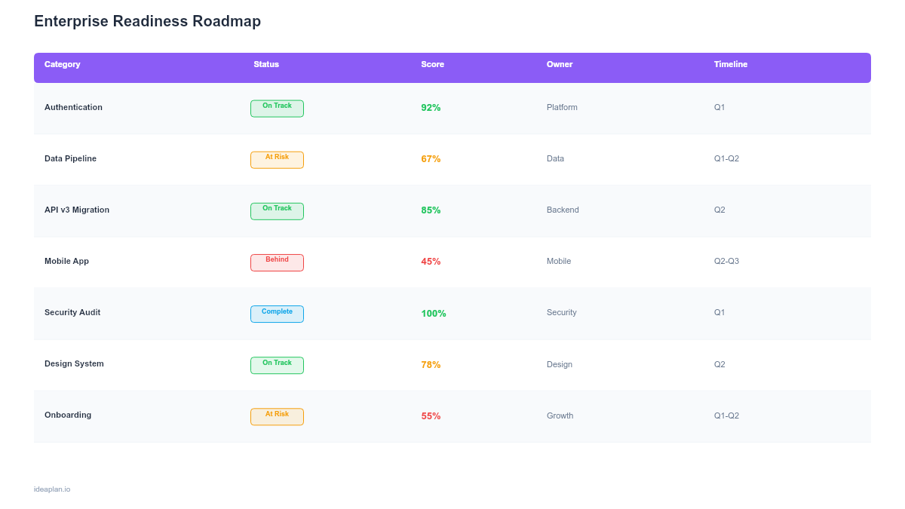Choose the At Risk badge on Onboarding row
The height and width of the screenshot is (509, 905).
(x=277, y=416)
